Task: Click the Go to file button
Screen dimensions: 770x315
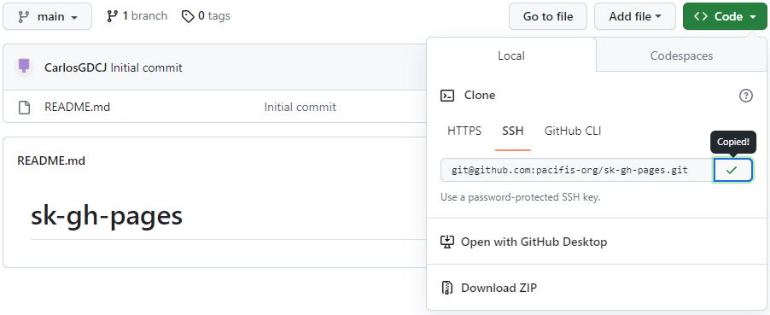Action: 548,16
